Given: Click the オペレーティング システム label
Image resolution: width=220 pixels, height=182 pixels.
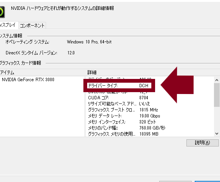Looking at the screenshot, I should coord(28,42).
